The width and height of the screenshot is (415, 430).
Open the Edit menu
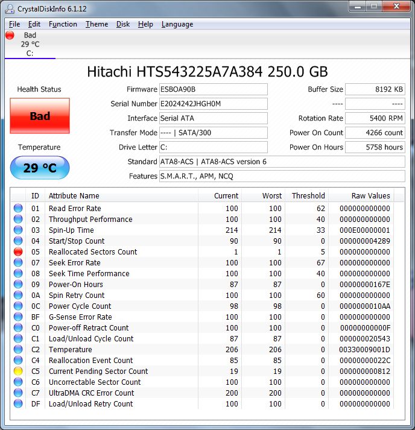pos(34,24)
